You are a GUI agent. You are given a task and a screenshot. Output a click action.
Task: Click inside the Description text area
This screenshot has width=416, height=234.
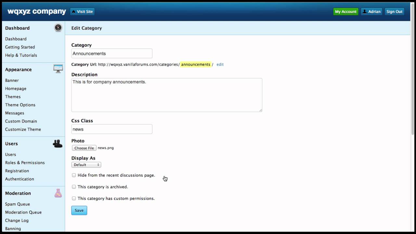(x=167, y=95)
